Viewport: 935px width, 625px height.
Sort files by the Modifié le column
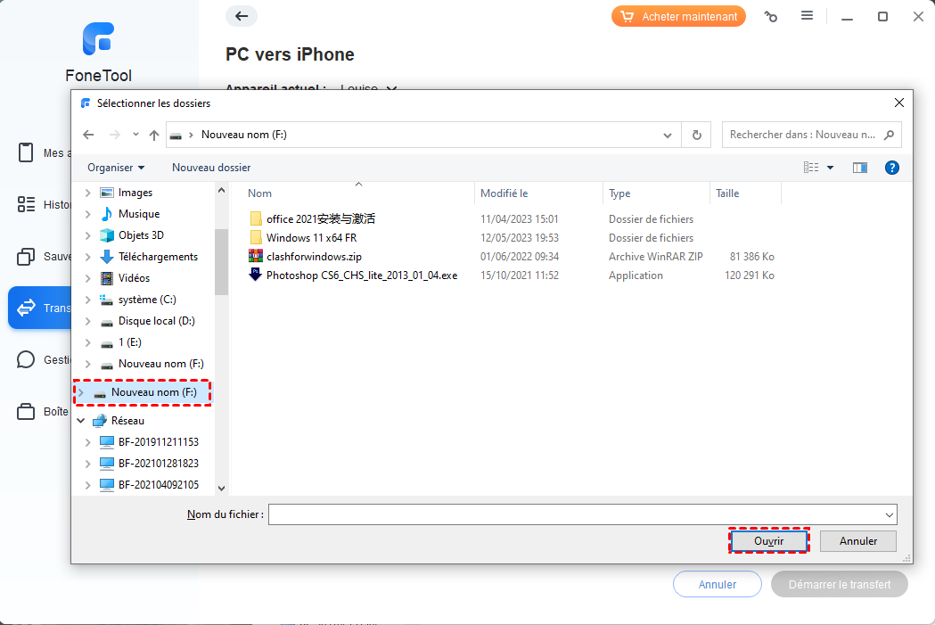click(504, 193)
